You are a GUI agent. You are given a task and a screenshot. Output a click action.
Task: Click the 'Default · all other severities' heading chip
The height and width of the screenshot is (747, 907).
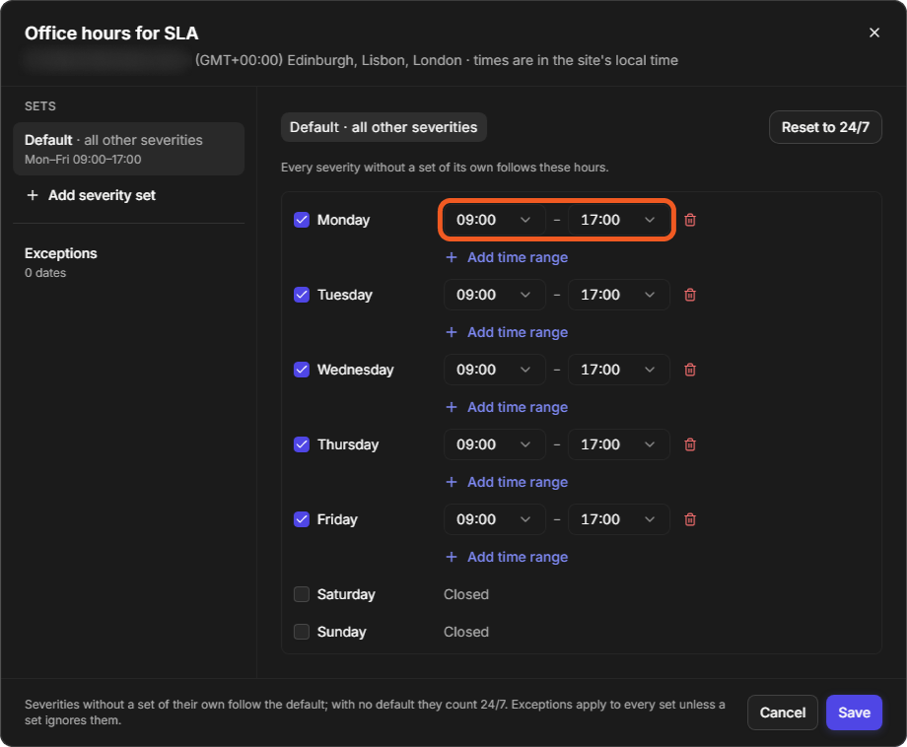pyautogui.click(x=384, y=127)
